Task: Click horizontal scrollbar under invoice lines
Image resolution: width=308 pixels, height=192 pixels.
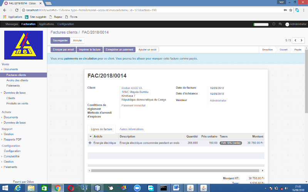Action: click(x=175, y=170)
